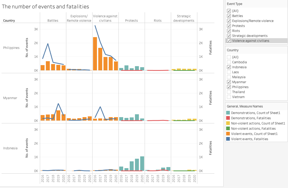Uncheck the Battles event type
The width and height of the screenshot is (288, 188).
[x=229, y=16]
